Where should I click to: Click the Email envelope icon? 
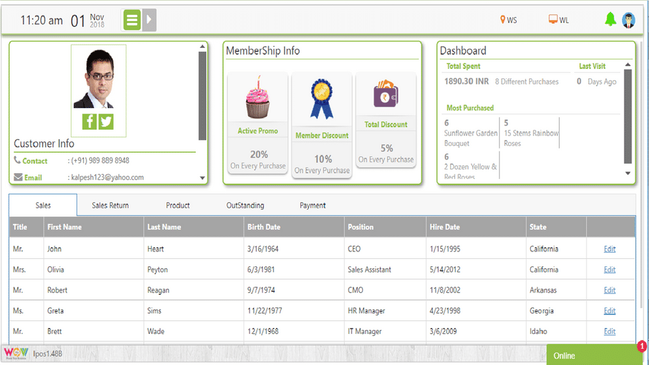click(18, 177)
